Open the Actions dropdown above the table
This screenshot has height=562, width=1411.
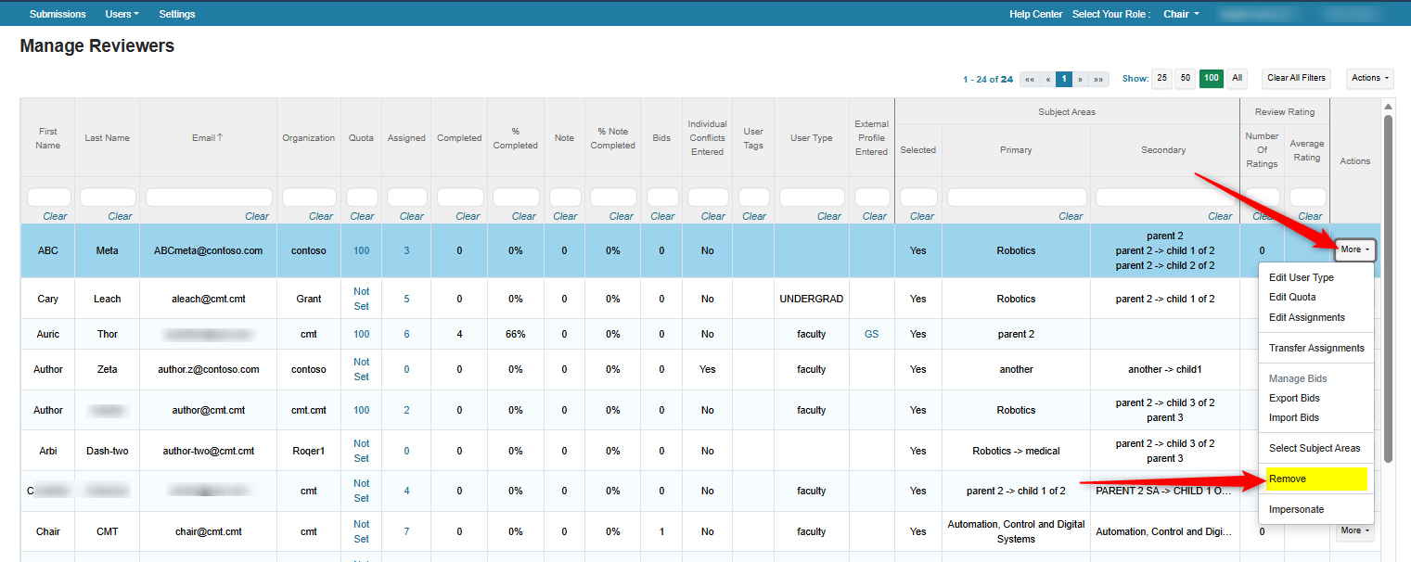tap(1370, 79)
